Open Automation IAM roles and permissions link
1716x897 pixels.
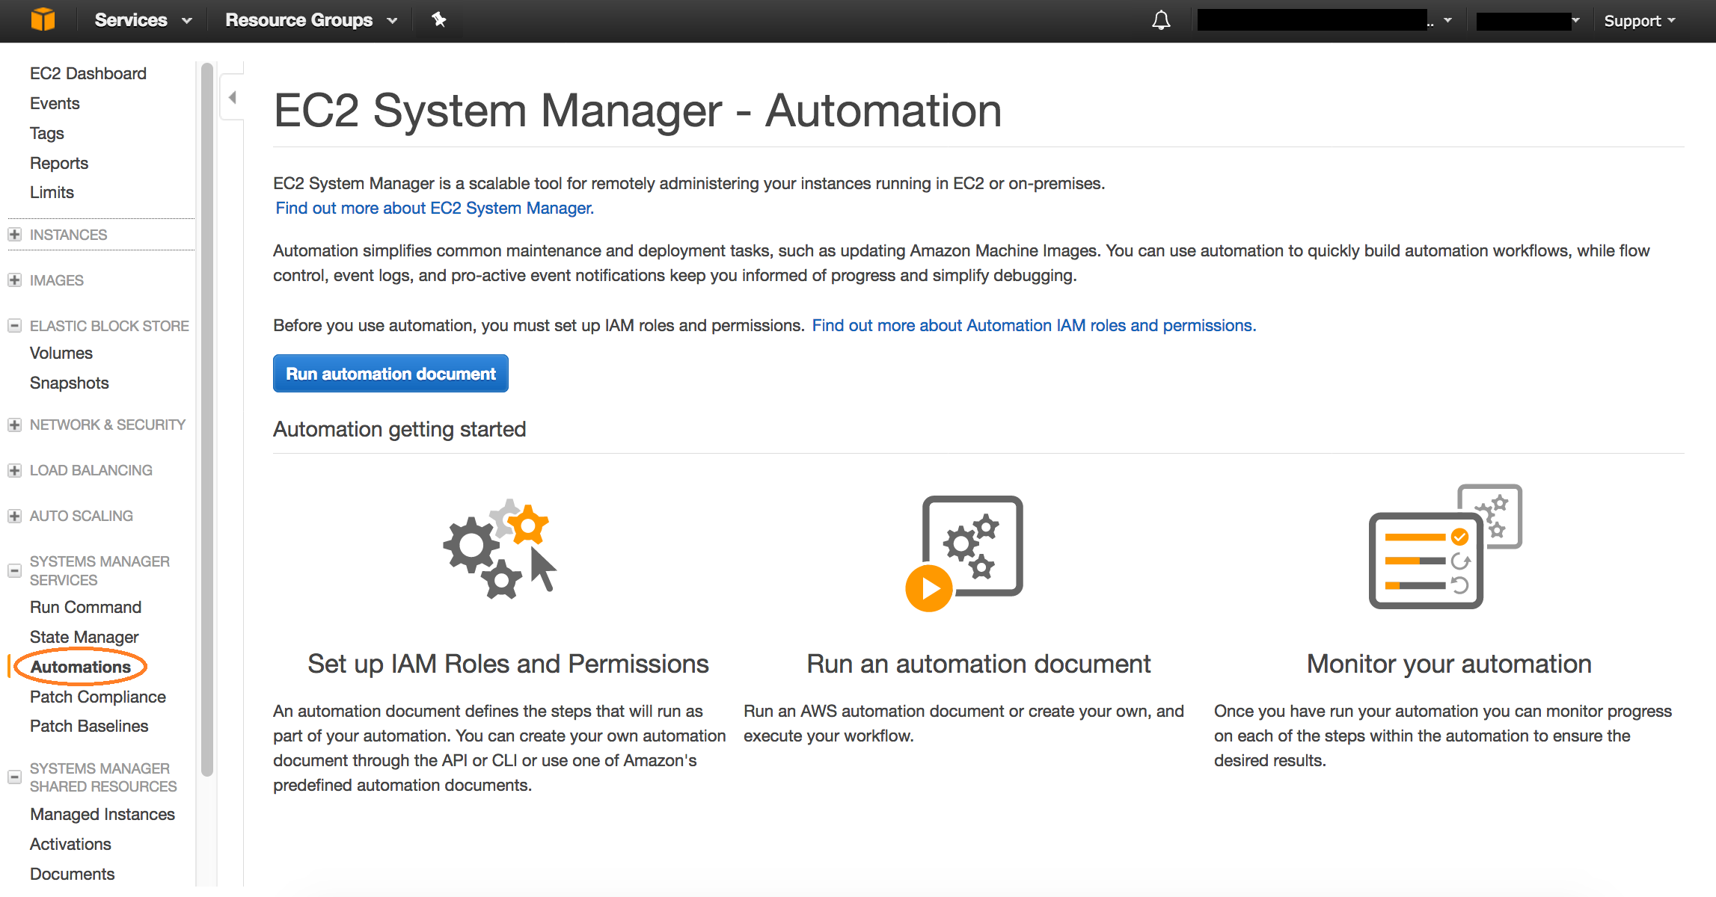[1034, 325]
